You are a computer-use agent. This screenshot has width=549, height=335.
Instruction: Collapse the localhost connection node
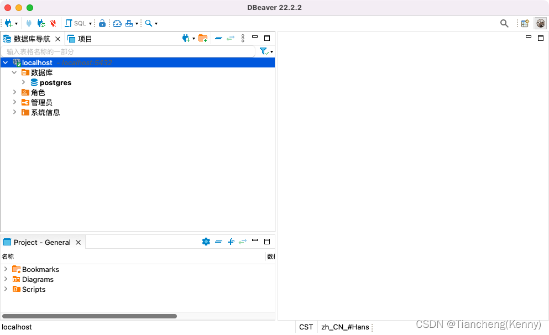click(6, 62)
